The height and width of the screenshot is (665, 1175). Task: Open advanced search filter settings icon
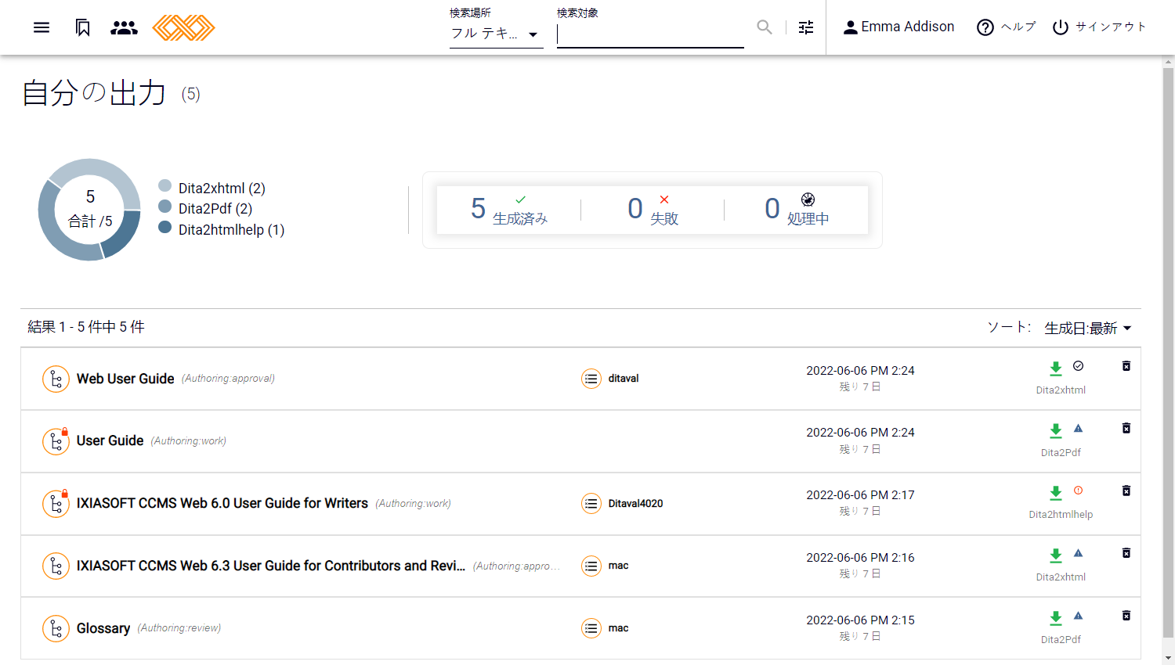click(806, 27)
